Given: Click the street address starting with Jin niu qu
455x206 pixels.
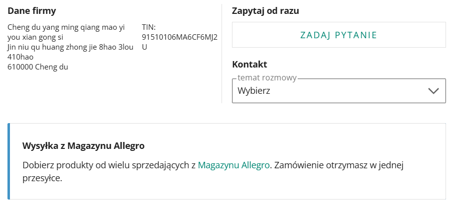Looking at the screenshot, I should pos(70,47).
